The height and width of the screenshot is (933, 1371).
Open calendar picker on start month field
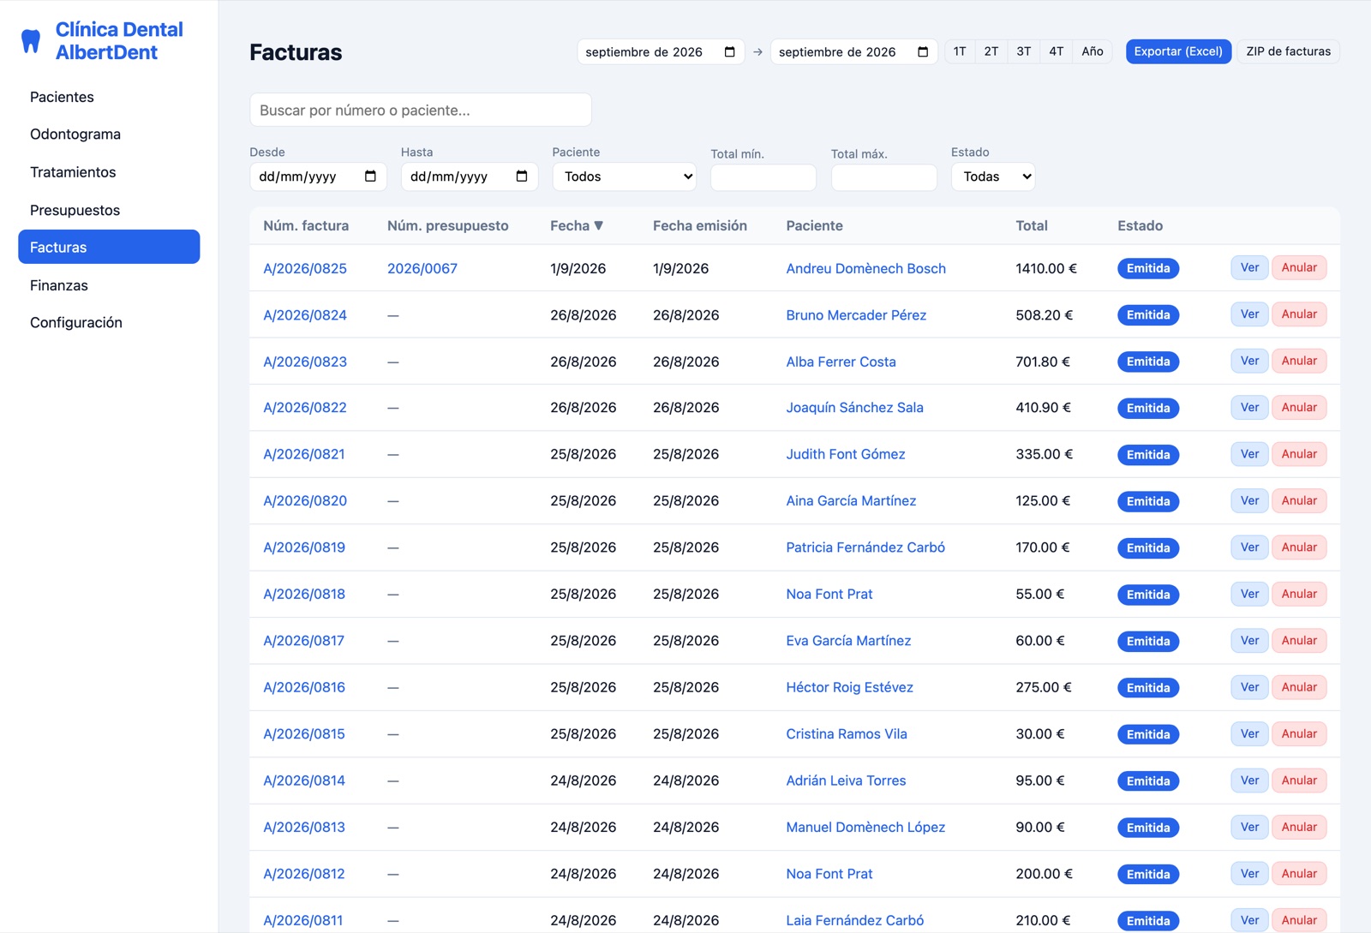(x=729, y=52)
